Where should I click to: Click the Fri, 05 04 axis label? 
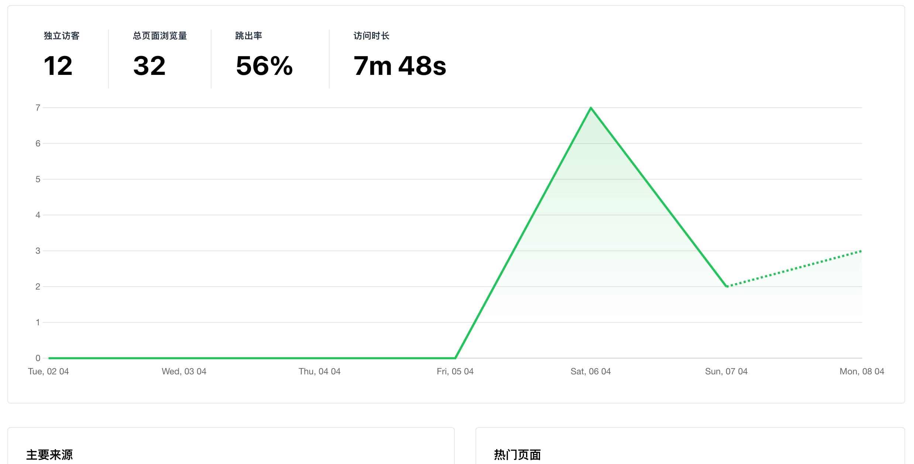pos(455,371)
